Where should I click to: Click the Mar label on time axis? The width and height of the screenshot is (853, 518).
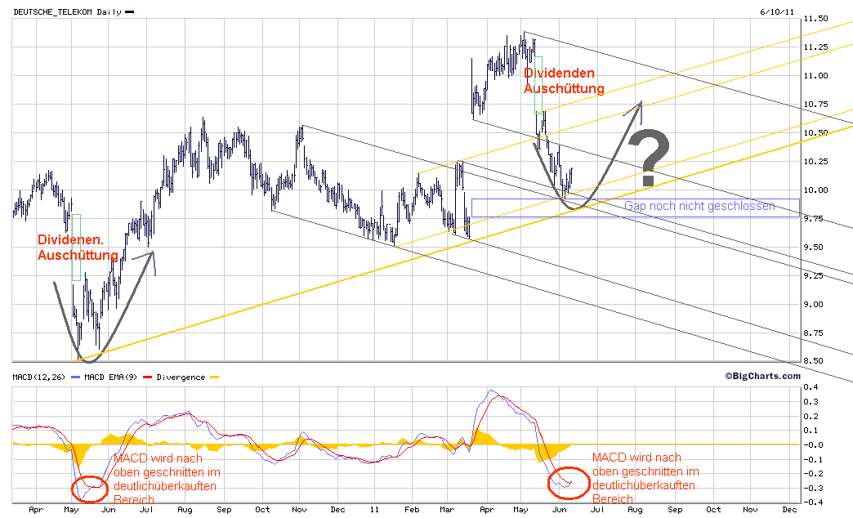[x=447, y=510]
